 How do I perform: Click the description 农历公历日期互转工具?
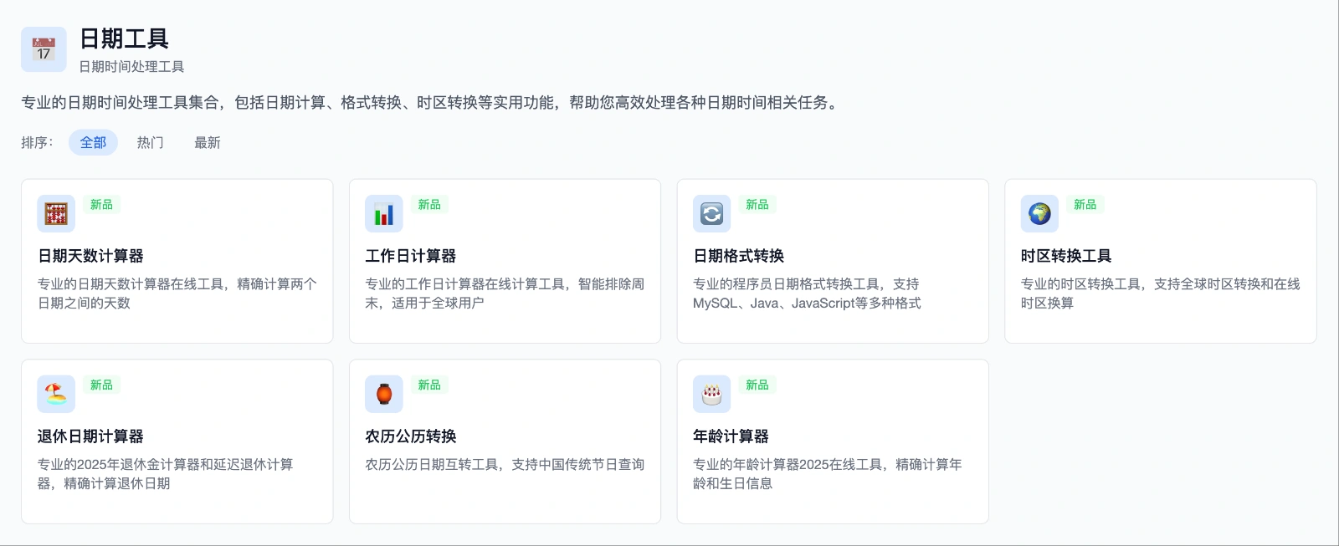[x=505, y=465]
